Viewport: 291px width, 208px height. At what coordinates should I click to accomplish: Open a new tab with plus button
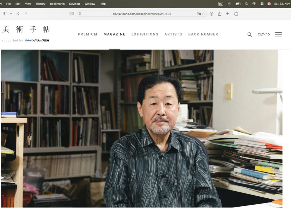pyautogui.click(x=228, y=14)
